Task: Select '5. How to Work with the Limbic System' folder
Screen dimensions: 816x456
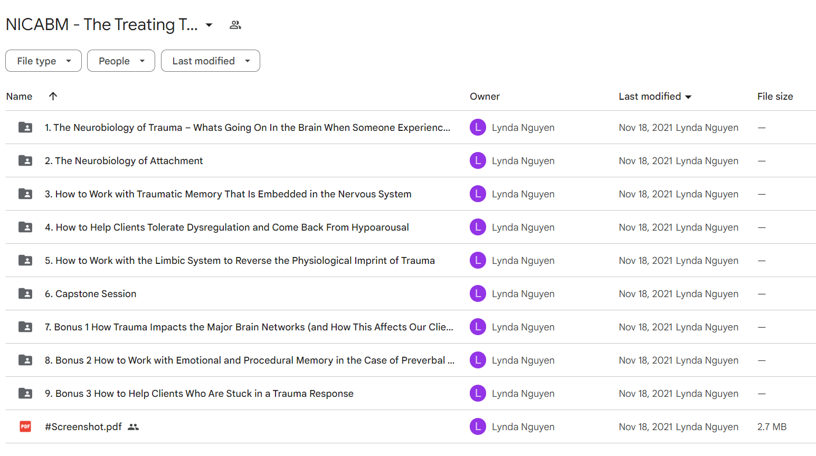Action: (240, 261)
